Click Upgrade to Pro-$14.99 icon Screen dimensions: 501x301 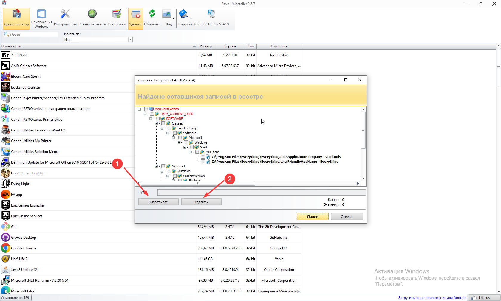tap(211, 14)
